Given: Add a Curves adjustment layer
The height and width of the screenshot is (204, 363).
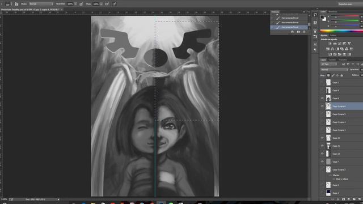Looking at the screenshot, I should 340,44.
